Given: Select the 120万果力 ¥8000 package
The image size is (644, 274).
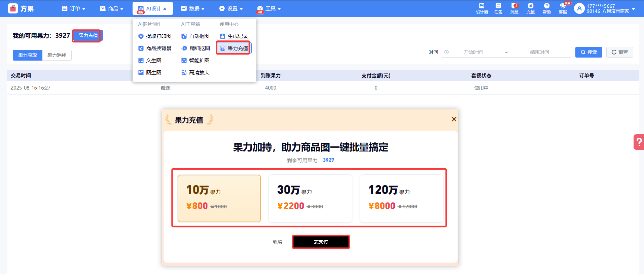Looking at the screenshot, I should pos(401,198).
